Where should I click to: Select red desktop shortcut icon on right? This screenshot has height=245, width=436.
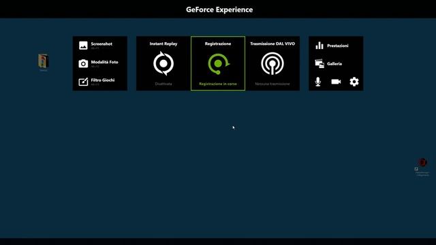point(422,162)
